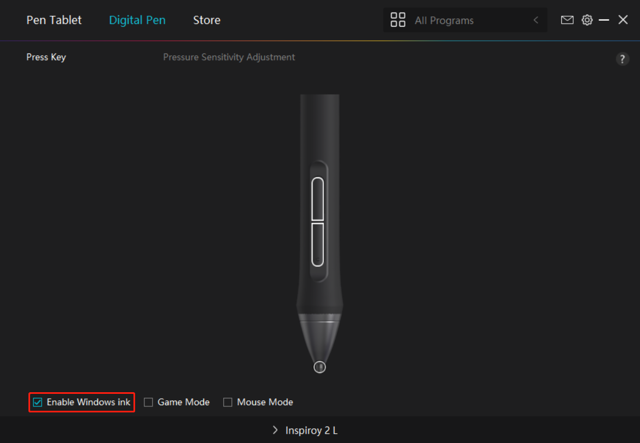
Task: Open settings via the gear icon
Action: pos(587,20)
